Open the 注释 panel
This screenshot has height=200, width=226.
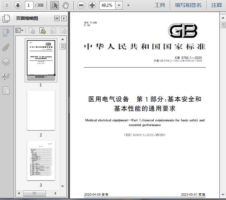click(217, 5)
